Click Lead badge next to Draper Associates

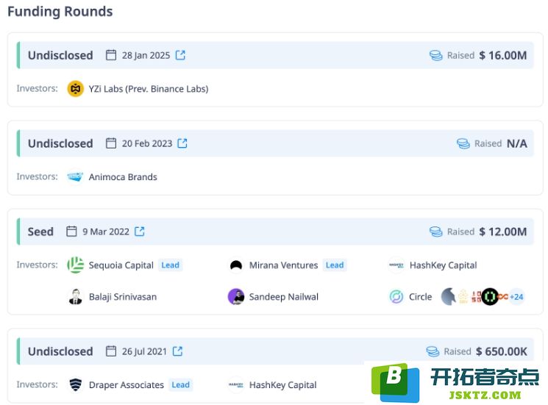click(181, 384)
